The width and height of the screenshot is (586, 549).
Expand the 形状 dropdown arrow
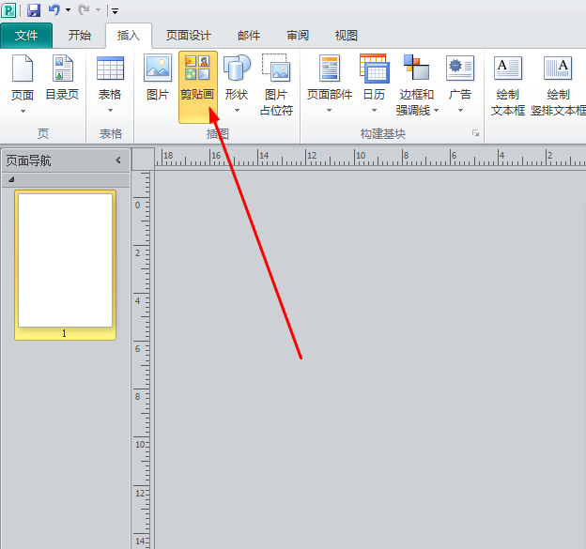(237, 111)
